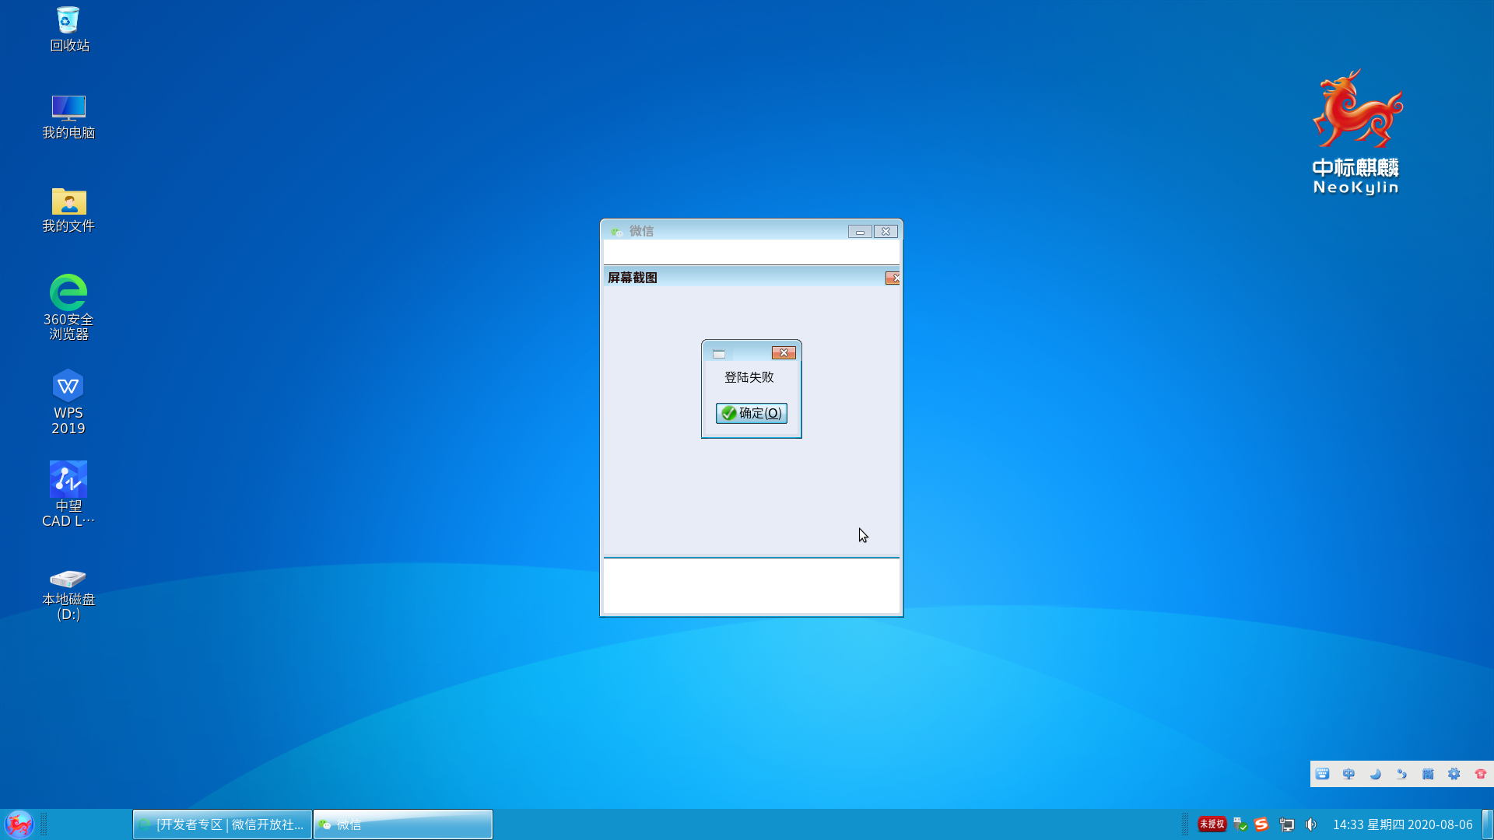
Task: Toggle Sogou full/half-width moon icon
Action: (1375, 774)
